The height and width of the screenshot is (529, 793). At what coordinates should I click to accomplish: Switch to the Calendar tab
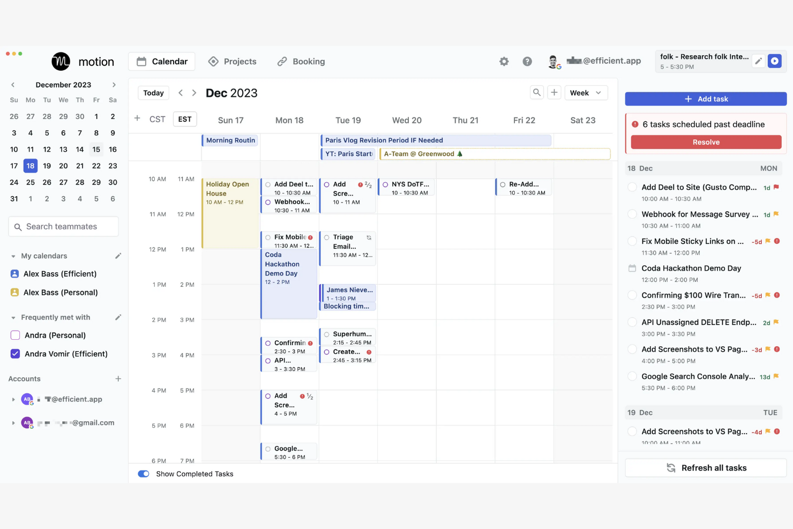point(161,61)
